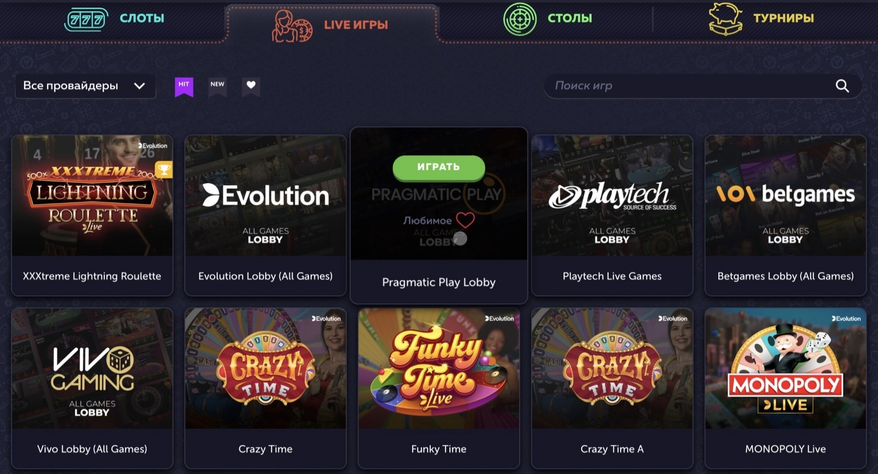The height and width of the screenshot is (474, 878).
Task: Switch to the Столы tab
Action: click(x=548, y=19)
